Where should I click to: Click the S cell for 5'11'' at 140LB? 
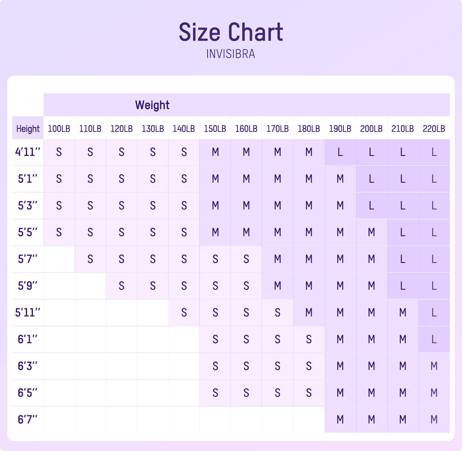tap(184, 313)
